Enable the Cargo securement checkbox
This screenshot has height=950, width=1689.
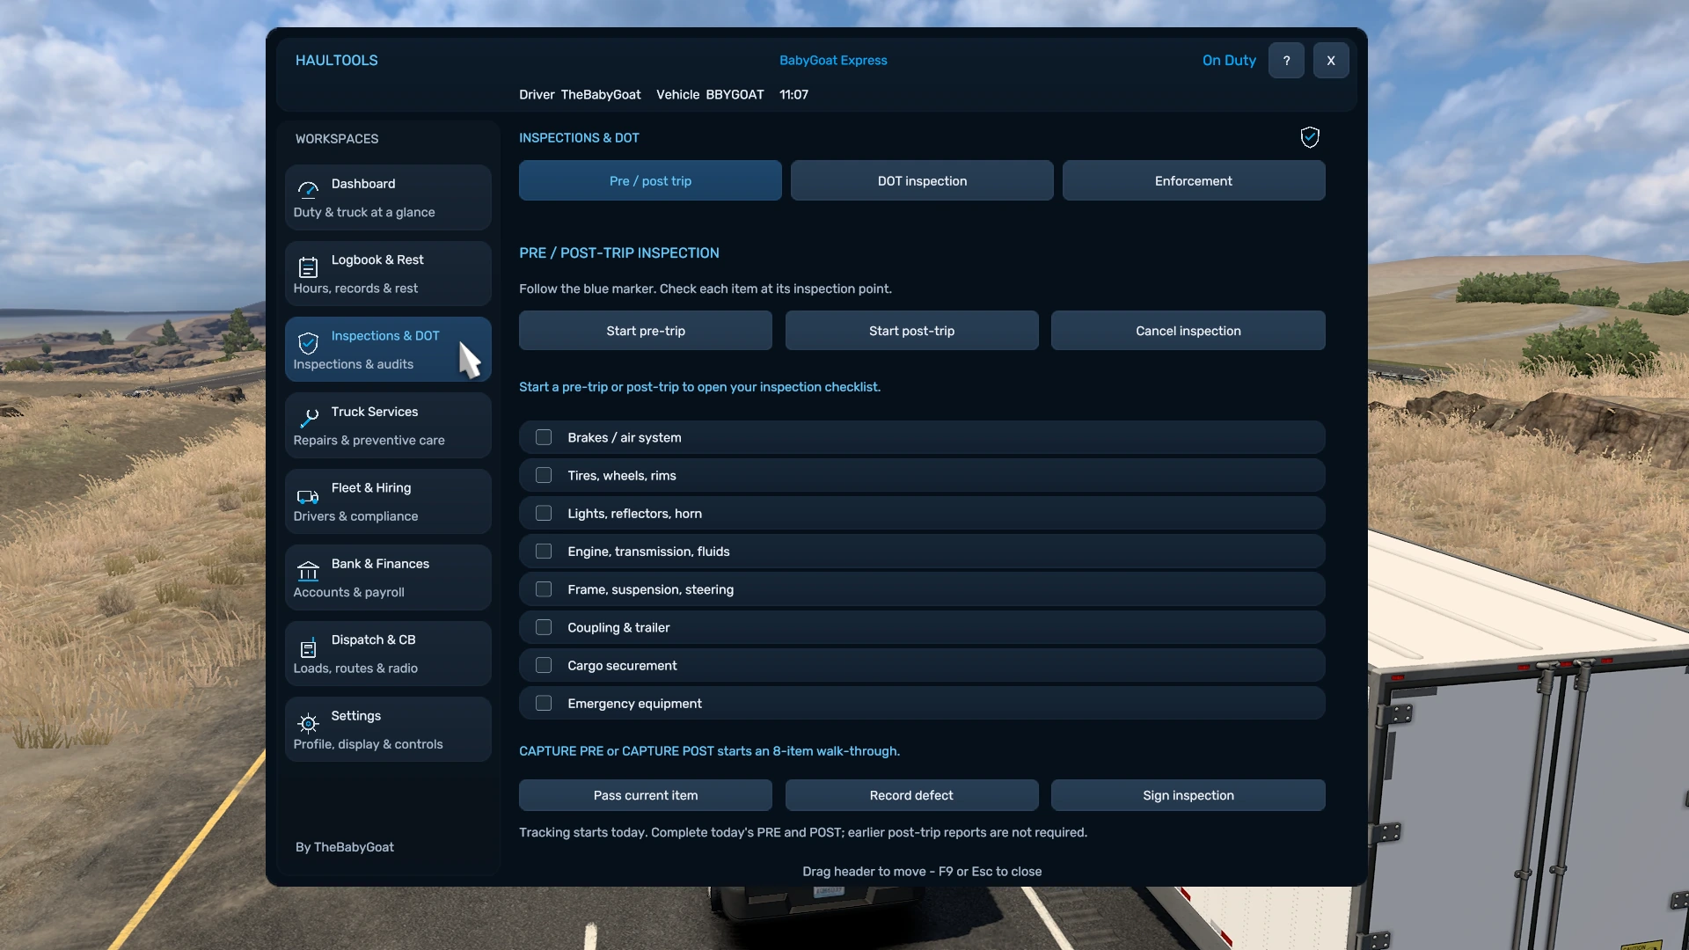544,665
